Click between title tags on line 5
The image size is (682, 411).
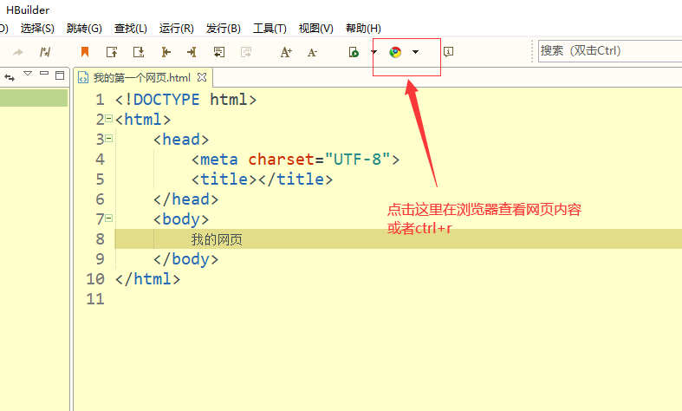coord(257,179)
